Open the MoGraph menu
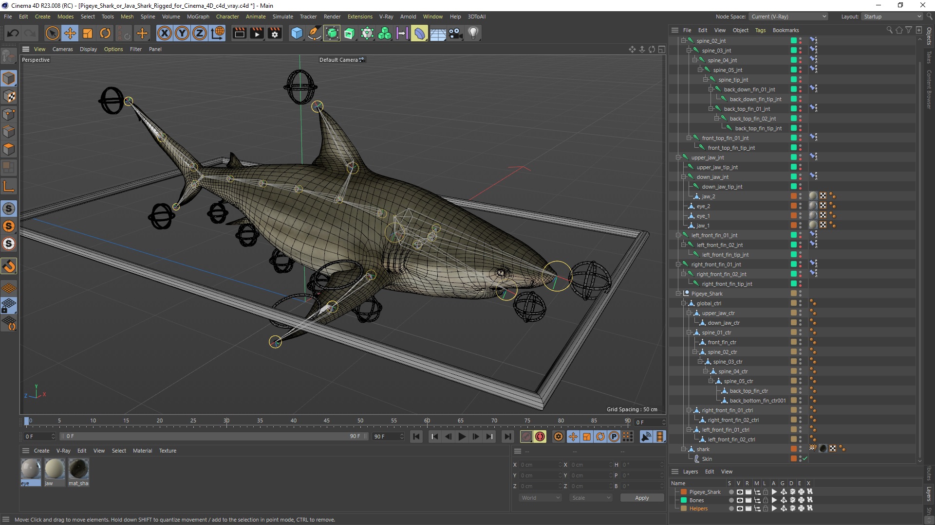Viewport: 935px width, 525px height. [198, 17]
